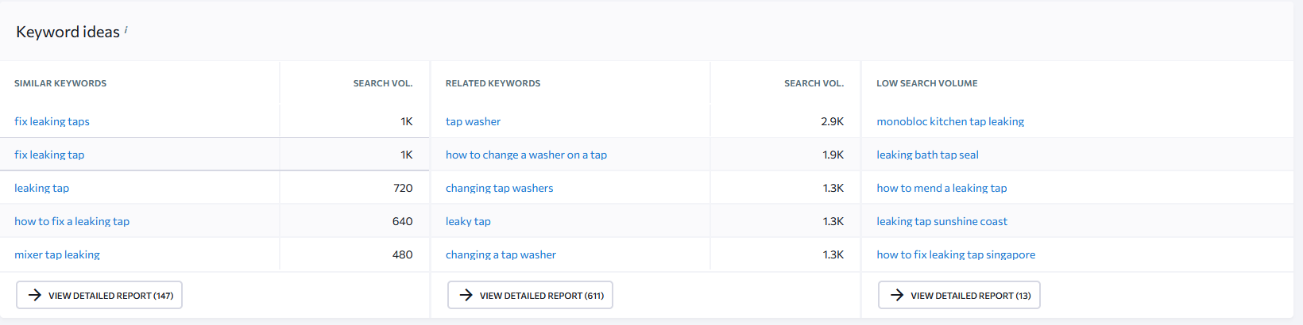Select the 'mixer tap leaking' keyword

click(x=57, y=254)
